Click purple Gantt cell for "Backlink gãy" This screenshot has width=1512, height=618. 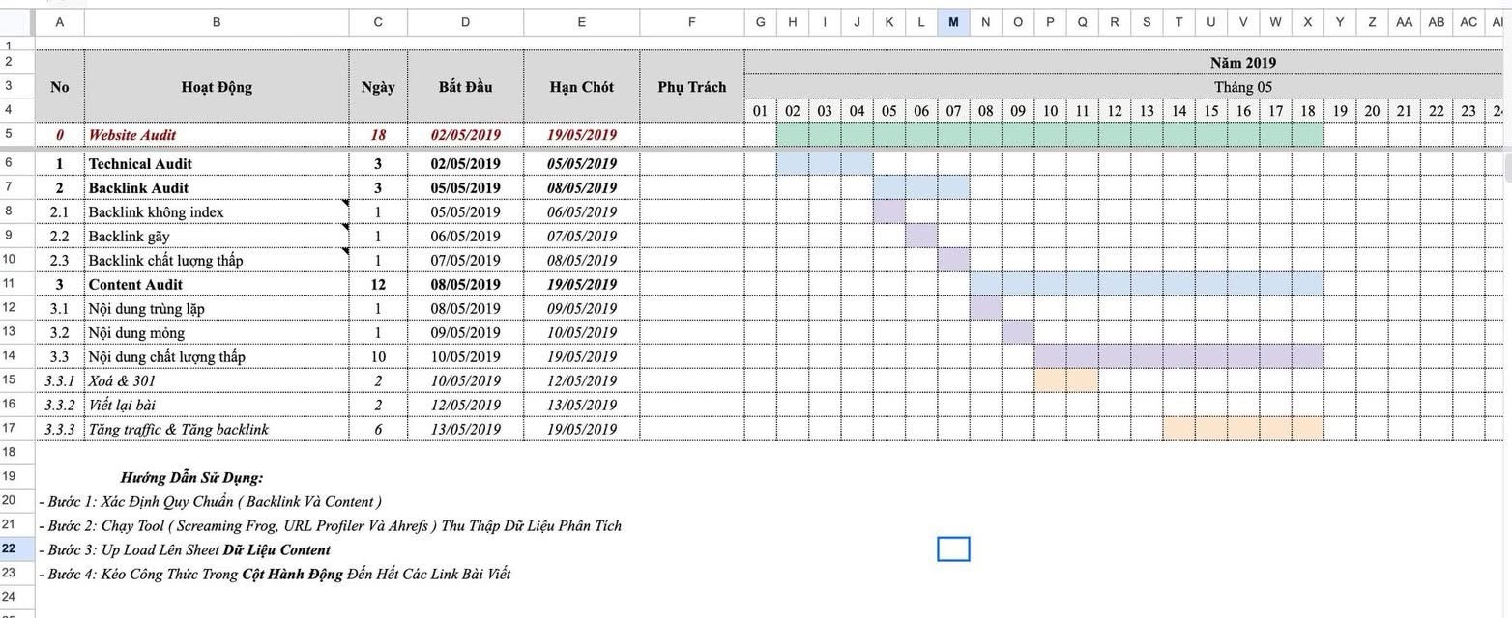921,236
